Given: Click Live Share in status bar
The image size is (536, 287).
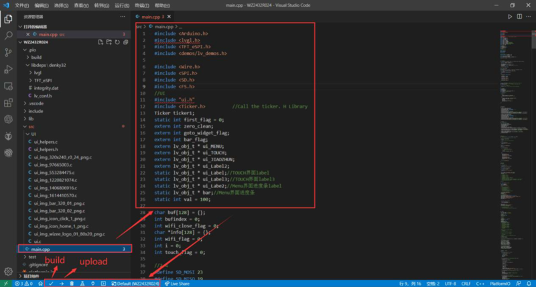Looking at the screenshot, I should (177, 284).
